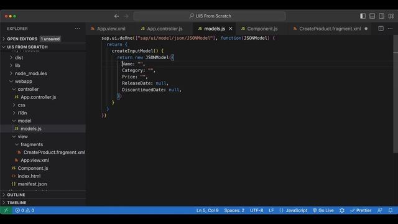This screenshot has width=398, height=224.
Task: Go forward with the navigation arrow
Action: [126, 16]
